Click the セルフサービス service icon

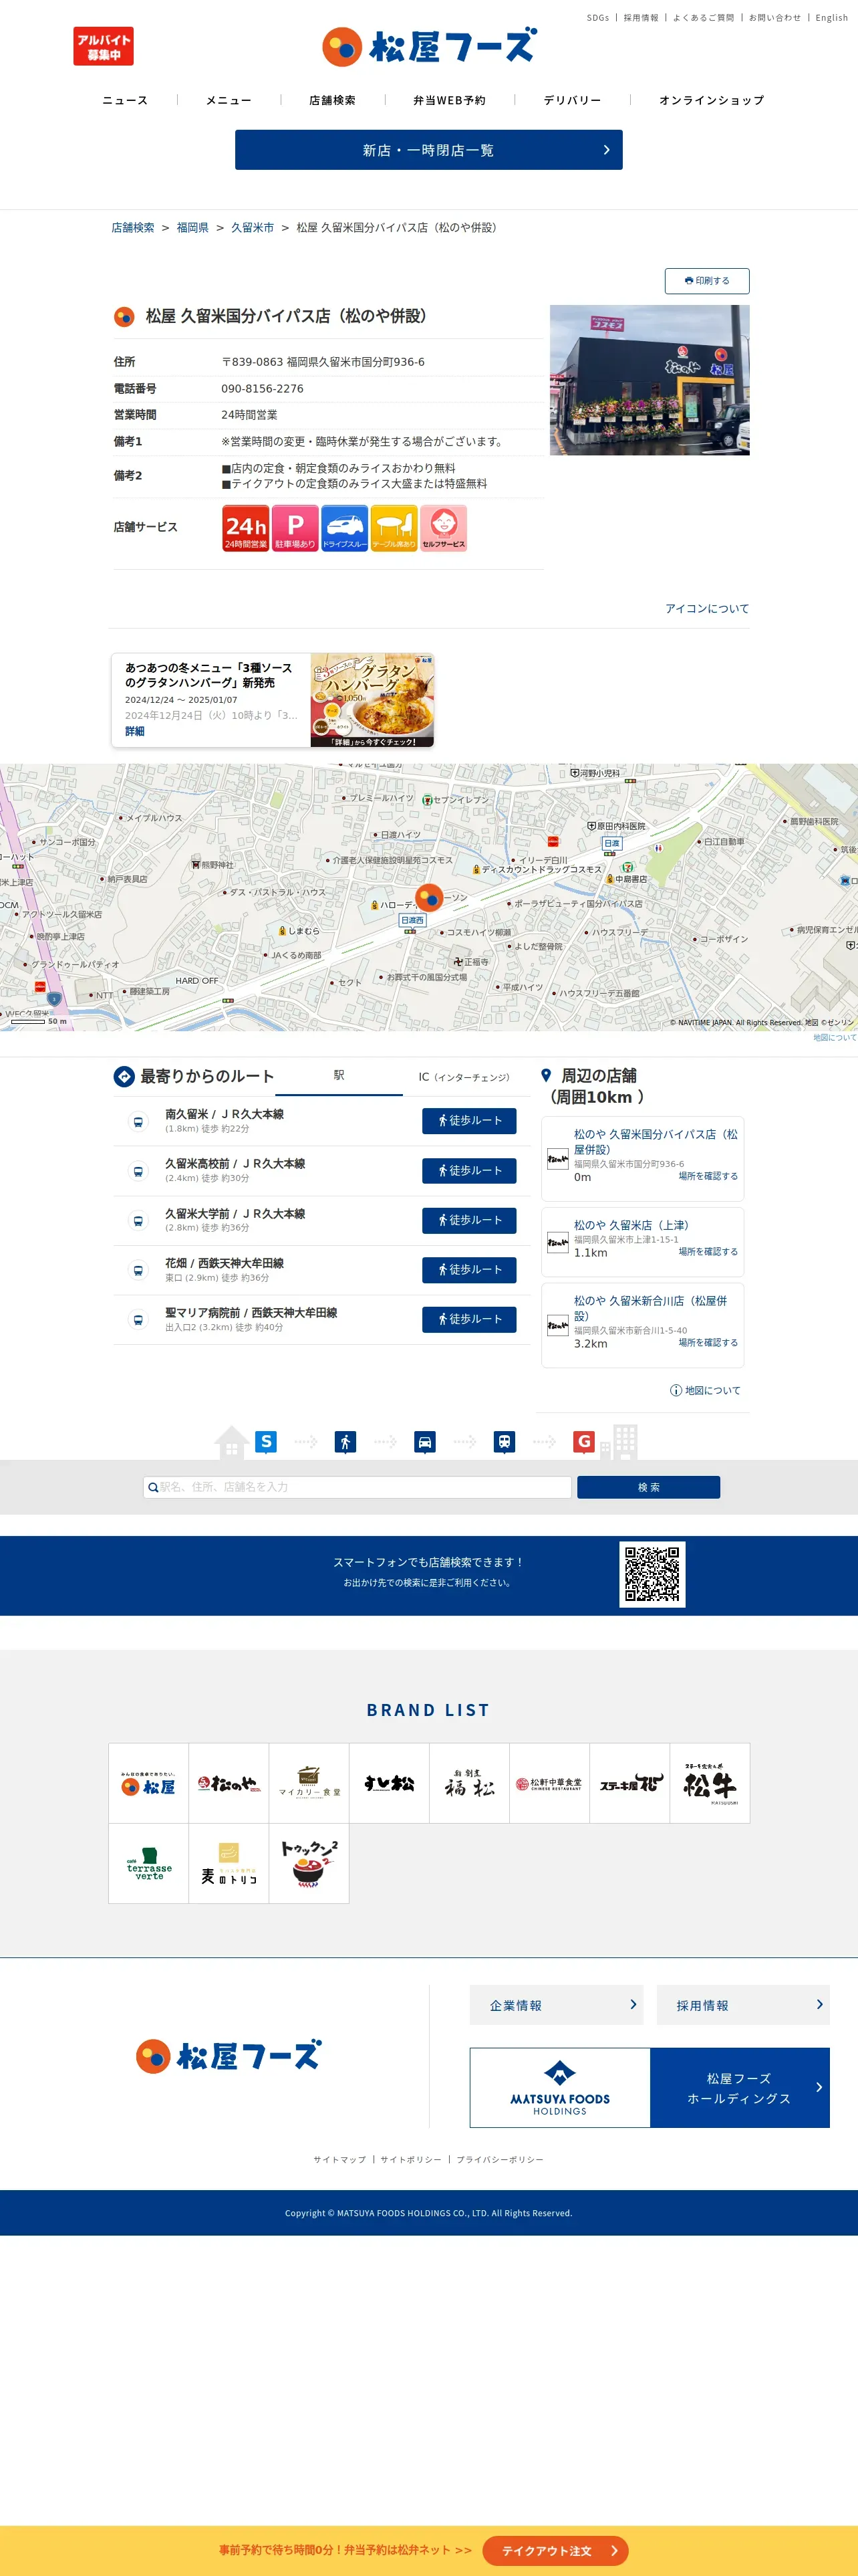[444, 528]
